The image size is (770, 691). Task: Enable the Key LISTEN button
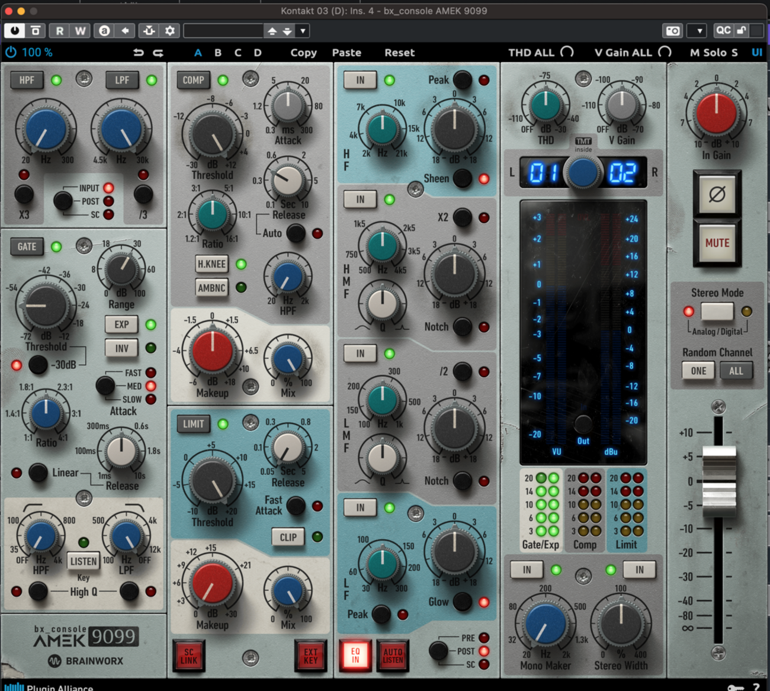84,561
